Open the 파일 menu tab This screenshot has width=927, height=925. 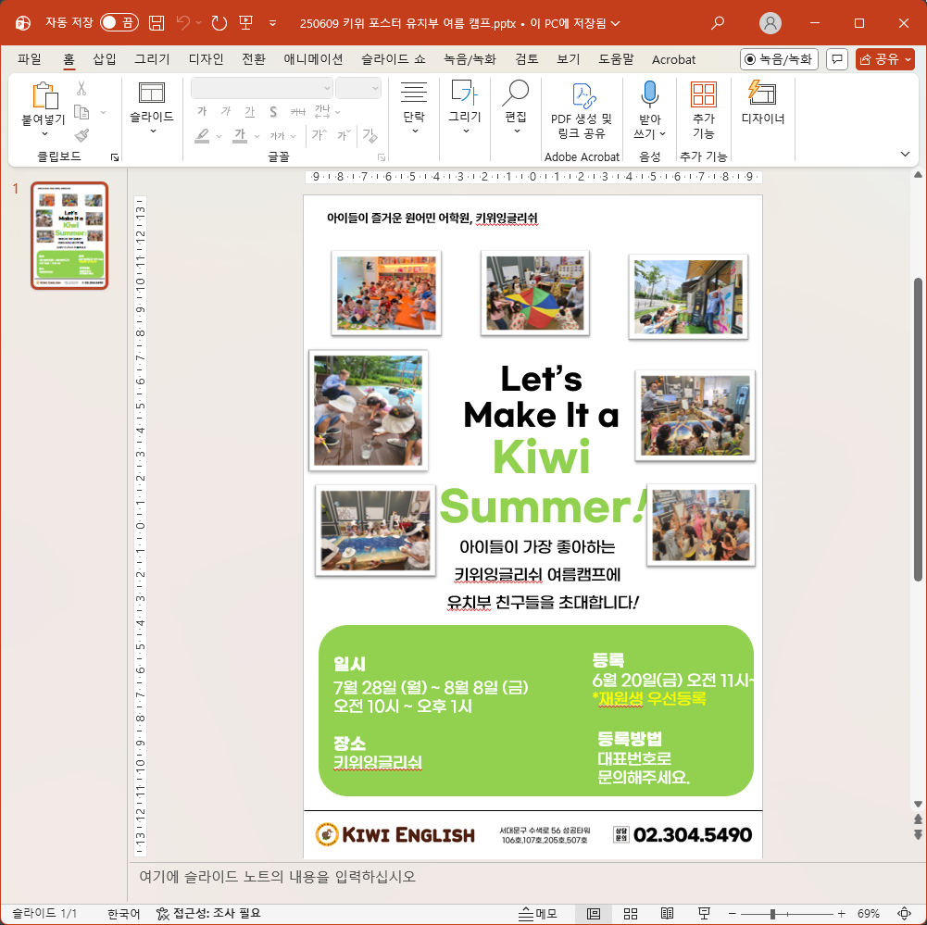click(x=30, y=59)
